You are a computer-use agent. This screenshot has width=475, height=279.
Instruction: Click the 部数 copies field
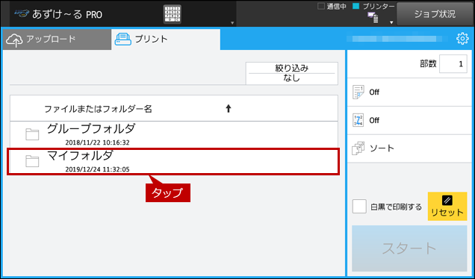453,64
